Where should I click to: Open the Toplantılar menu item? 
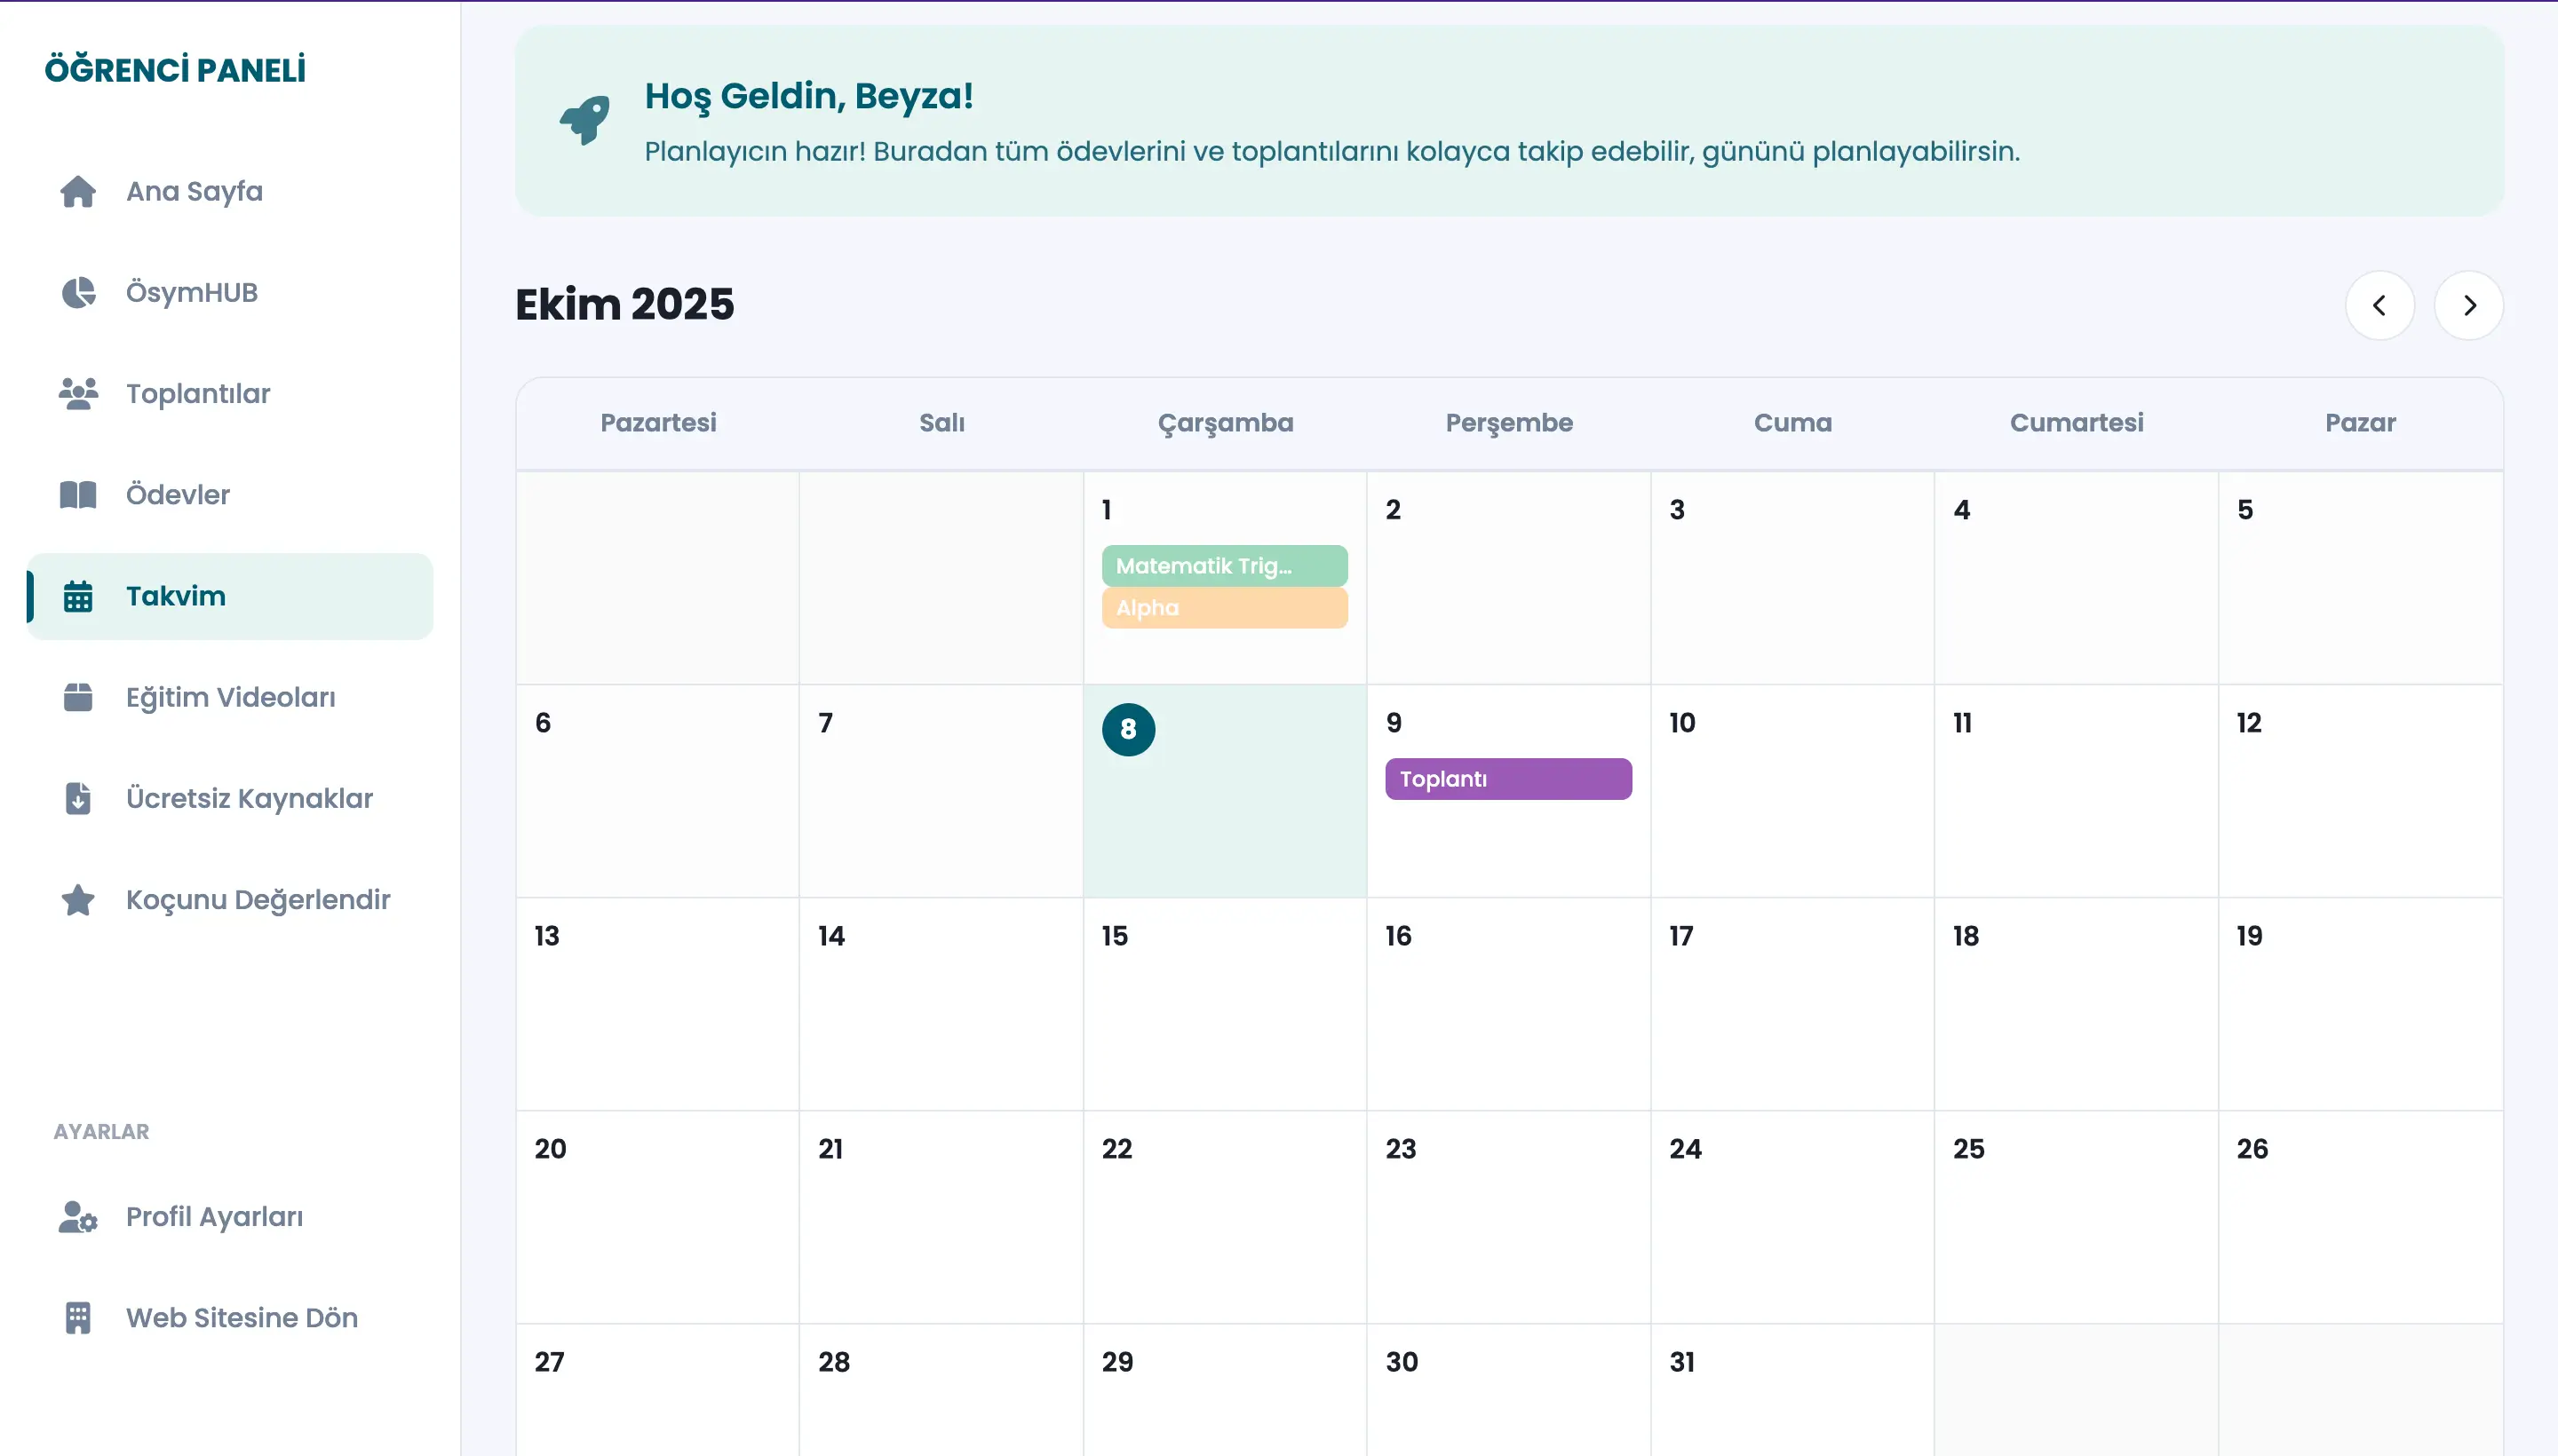coord(198,393)
